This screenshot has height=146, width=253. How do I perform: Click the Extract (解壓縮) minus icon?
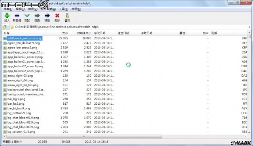17,16
